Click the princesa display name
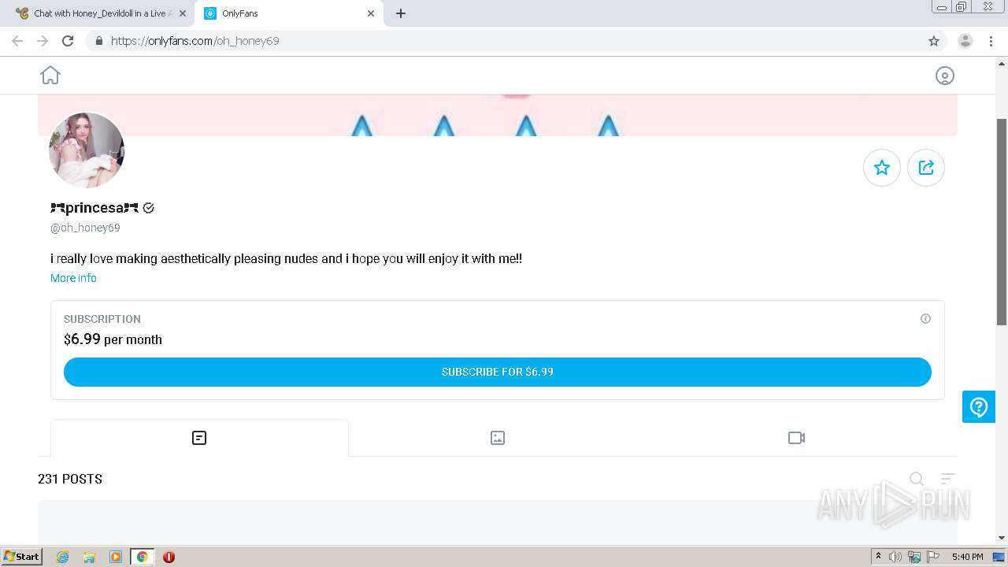Viewport: 1008px width, 567px height. click(x=94, y=208)
